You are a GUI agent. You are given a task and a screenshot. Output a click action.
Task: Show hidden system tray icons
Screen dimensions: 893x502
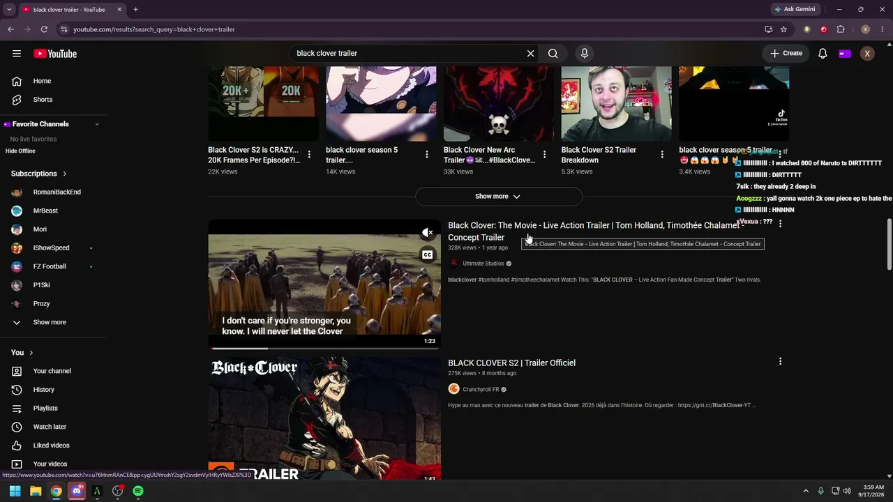tap(807, 491)
